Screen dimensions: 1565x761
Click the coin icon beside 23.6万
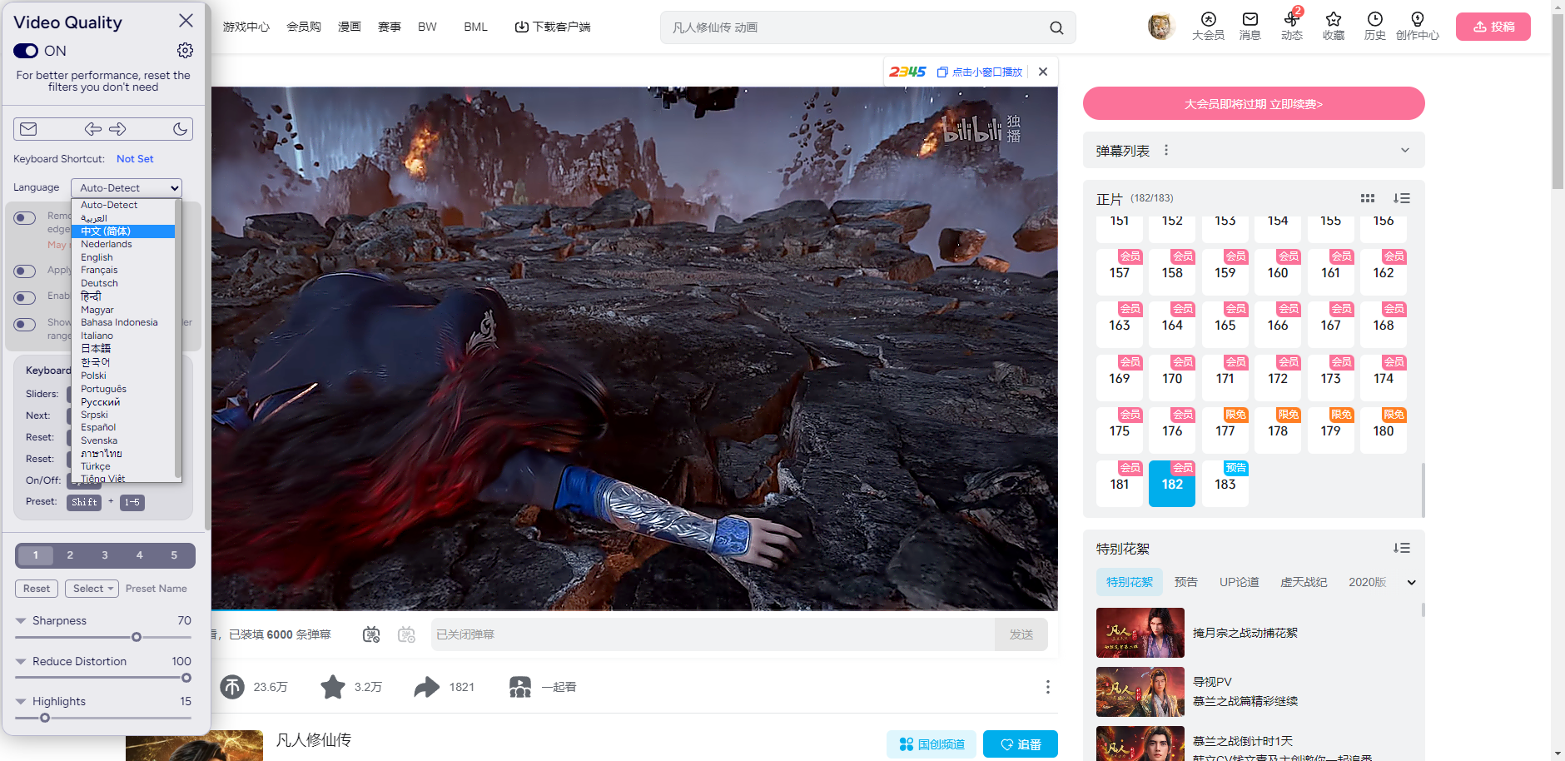[x=232, y=687]
